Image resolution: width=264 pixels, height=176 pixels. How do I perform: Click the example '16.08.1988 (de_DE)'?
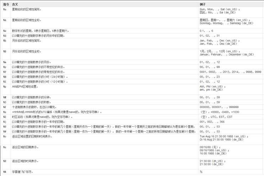coord(213,154)
